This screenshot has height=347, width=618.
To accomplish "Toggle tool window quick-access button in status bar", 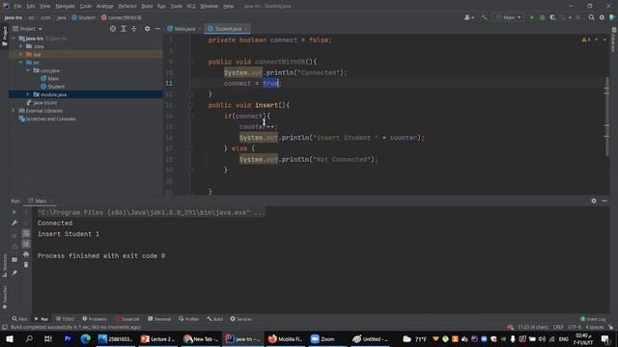I will pos(4,328).
